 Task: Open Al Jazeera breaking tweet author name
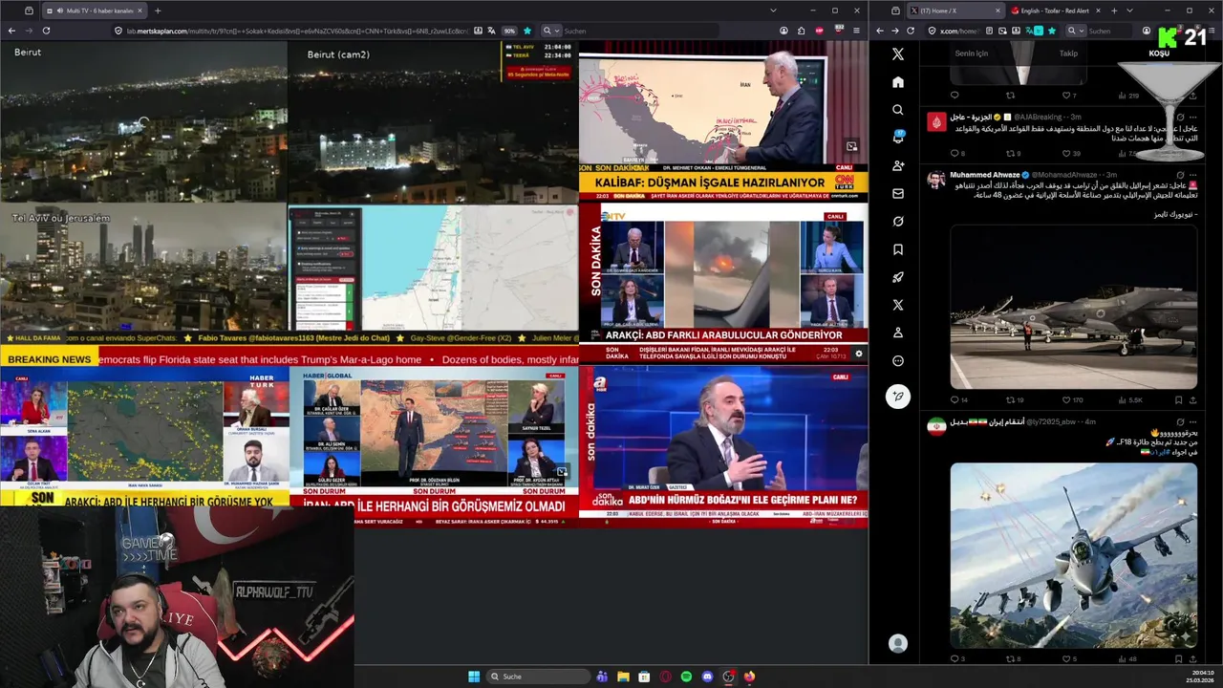(972, 117)
